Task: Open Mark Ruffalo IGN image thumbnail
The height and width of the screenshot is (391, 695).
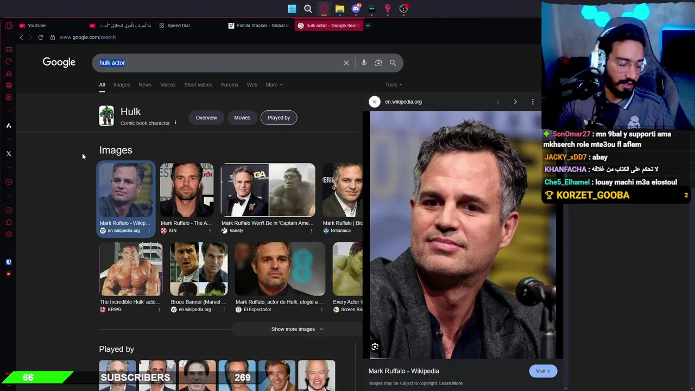Action: [x=187, y=190]
